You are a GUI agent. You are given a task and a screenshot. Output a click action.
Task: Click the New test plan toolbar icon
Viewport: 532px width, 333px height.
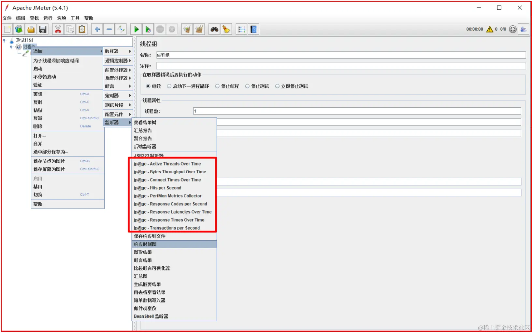(x=7, y=29)
